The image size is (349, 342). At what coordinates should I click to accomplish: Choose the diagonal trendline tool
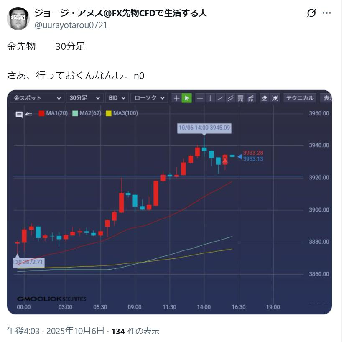[x=220, y=98]
